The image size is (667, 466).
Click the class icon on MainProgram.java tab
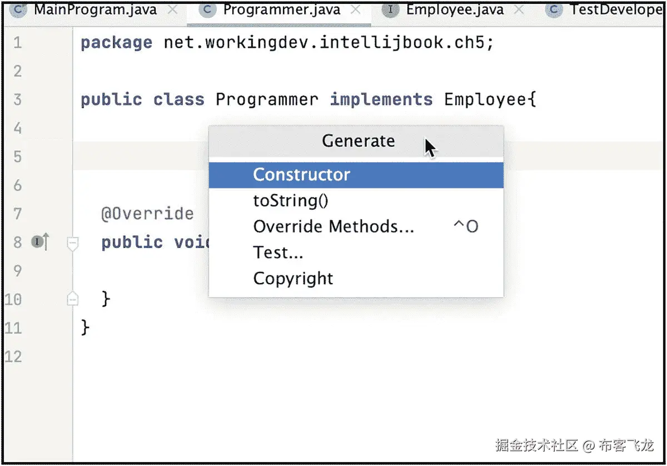point(18,10)
